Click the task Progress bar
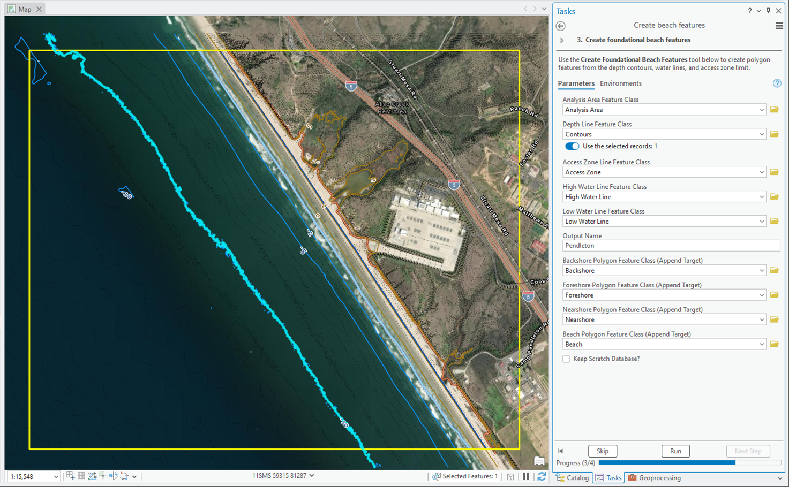The height and width of the screenshot is (487, 789). (x=689, y=462)
